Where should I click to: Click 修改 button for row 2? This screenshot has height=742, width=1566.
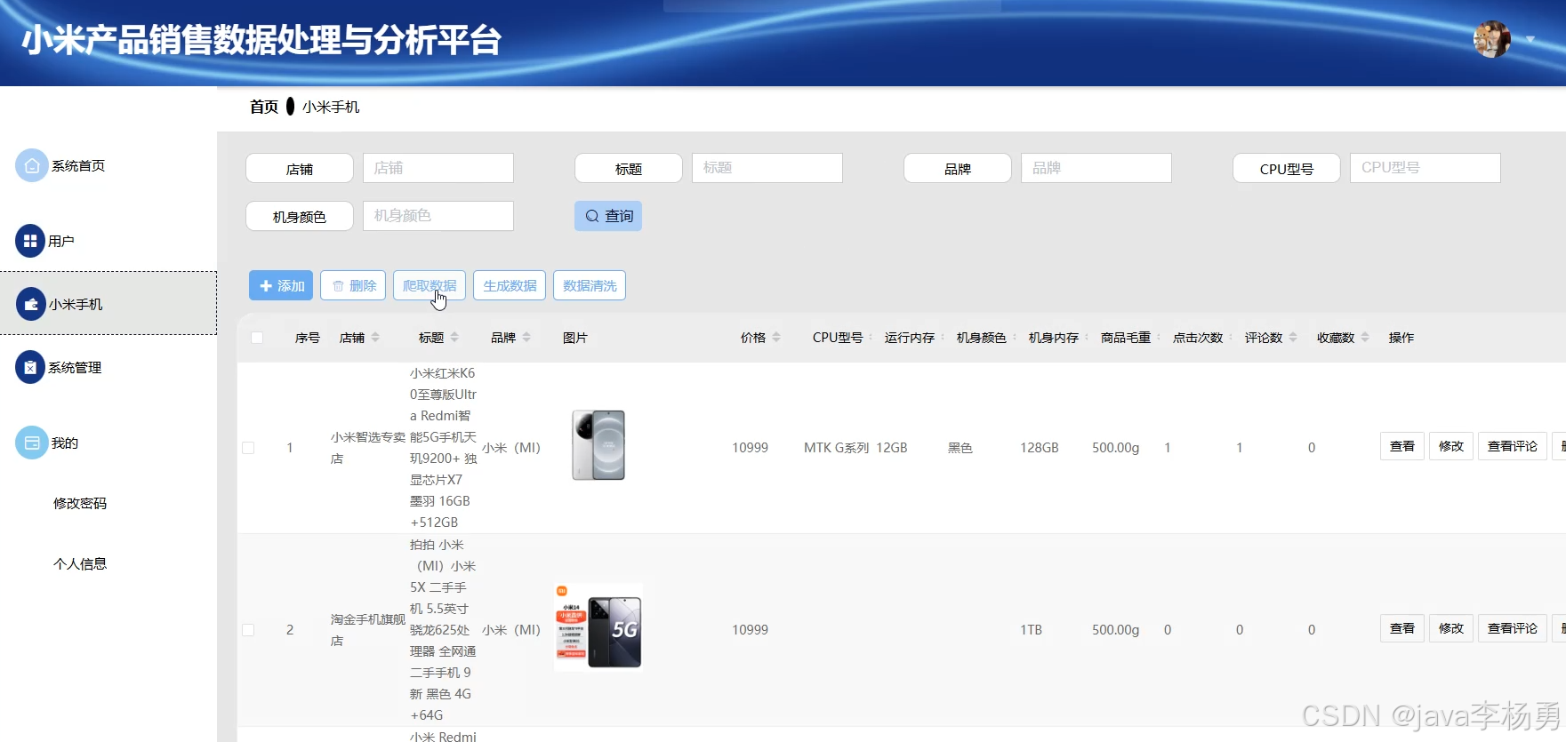pos(1451,628)
